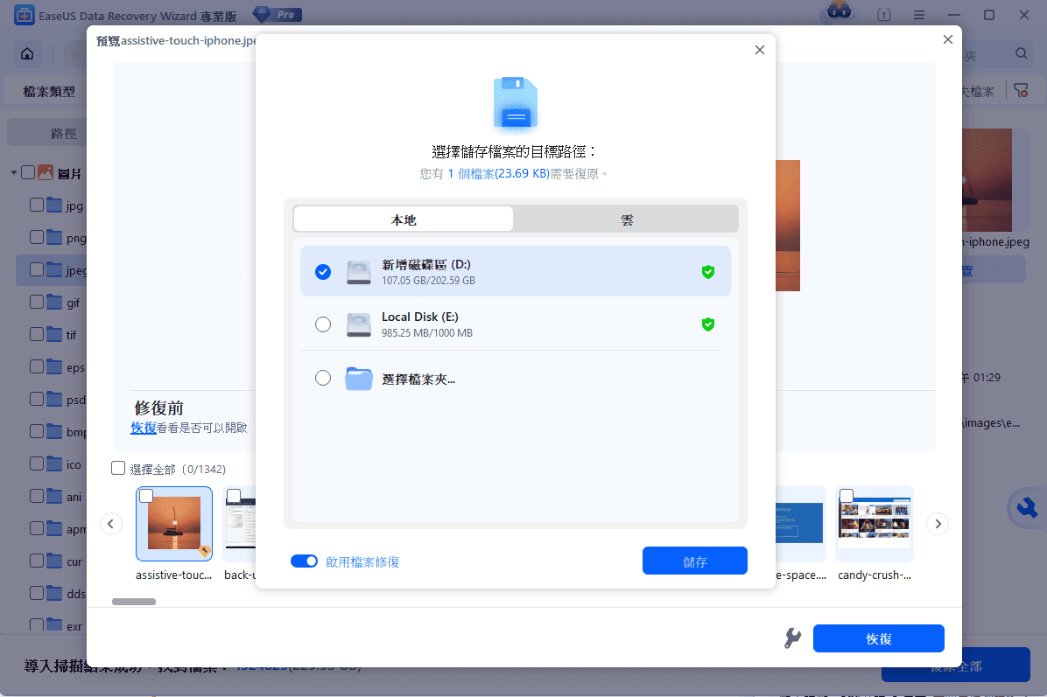Image resolution: width=1047 pixels, height=697 pixels.
Task: Click the dds folder icon
Action: pos(55,593)
